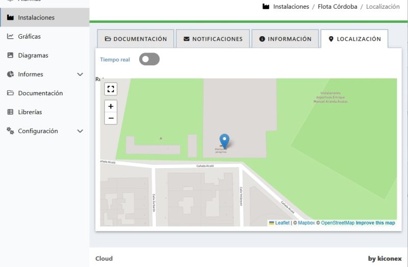Open Diagramas in the sidebar
The width and height of the screenshot is (408, 267).
(x=45, y=56)
